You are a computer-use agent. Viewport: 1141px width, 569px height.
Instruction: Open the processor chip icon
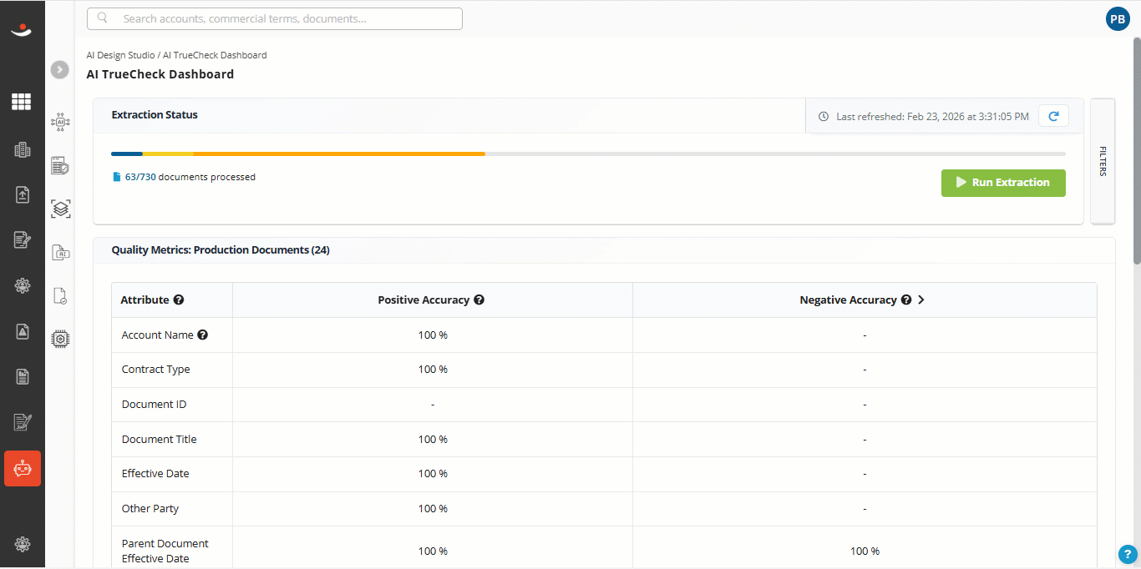pos(60,339)
